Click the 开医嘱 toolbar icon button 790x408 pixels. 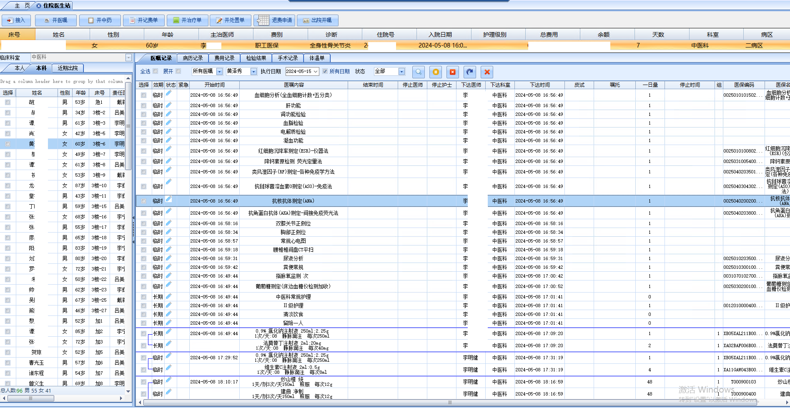(x=56, y=20)
